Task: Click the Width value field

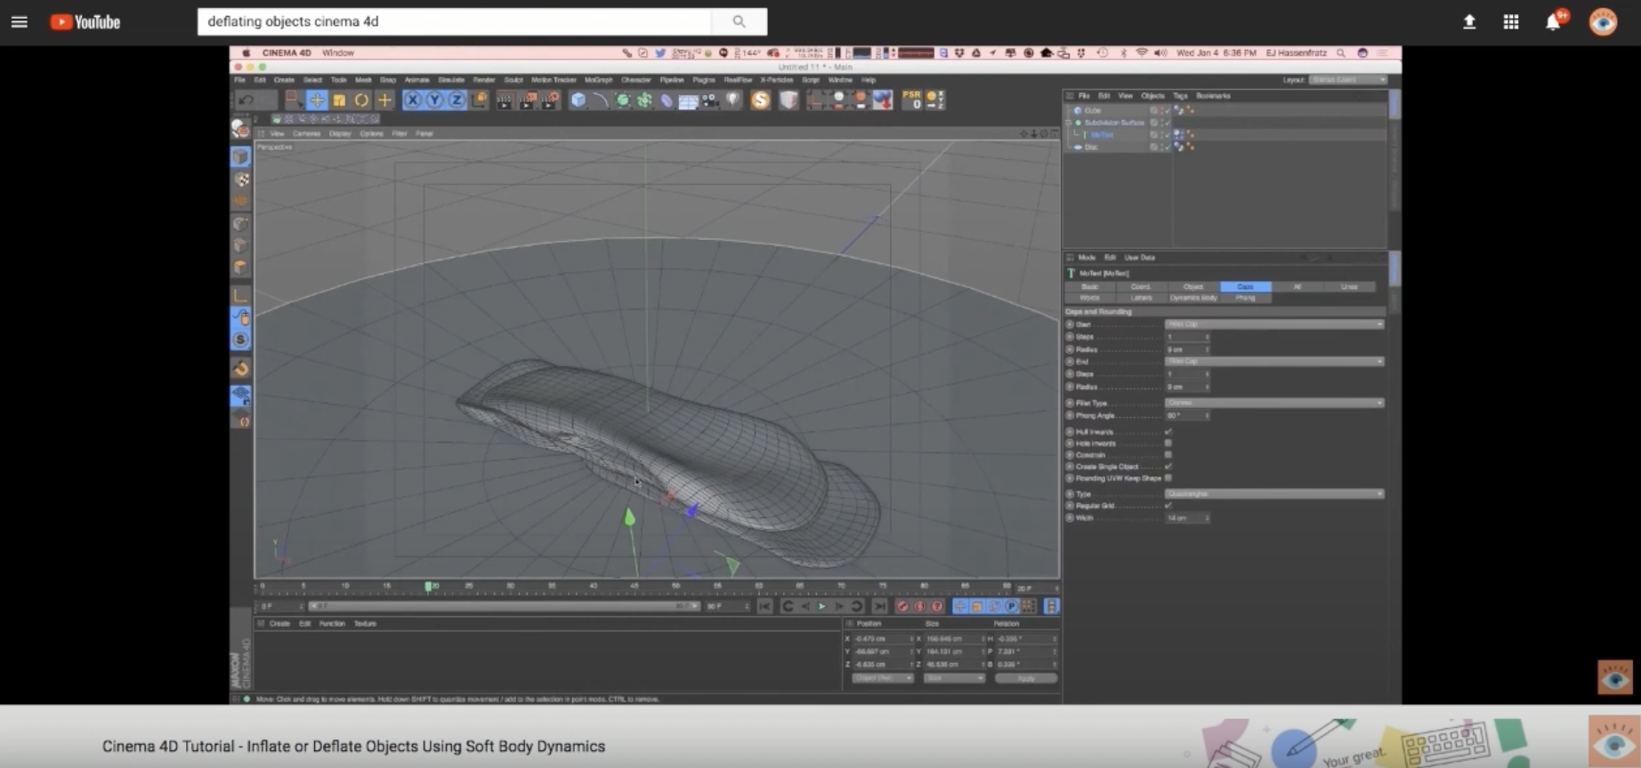Action: pyautogui.click(x=1187, y=517)
